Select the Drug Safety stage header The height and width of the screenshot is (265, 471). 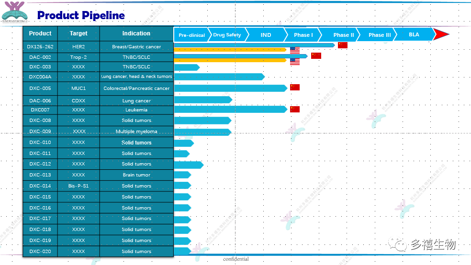point(227,35)
